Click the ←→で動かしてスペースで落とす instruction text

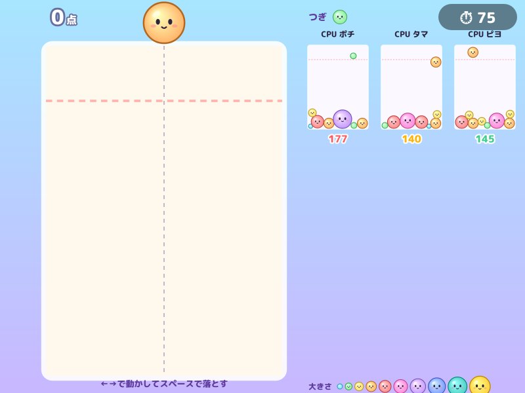click(x=164, y=384)
